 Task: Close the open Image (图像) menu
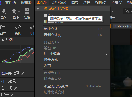click(x=42, y=3)
